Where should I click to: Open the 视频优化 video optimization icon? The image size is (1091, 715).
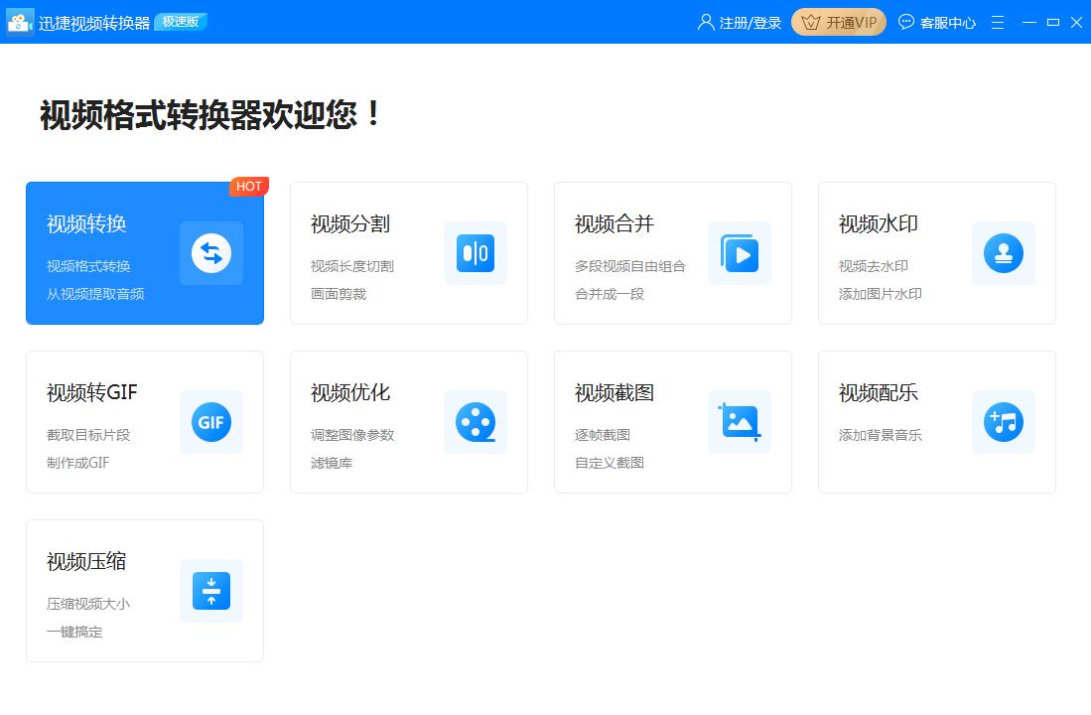(x=475, y=422)
